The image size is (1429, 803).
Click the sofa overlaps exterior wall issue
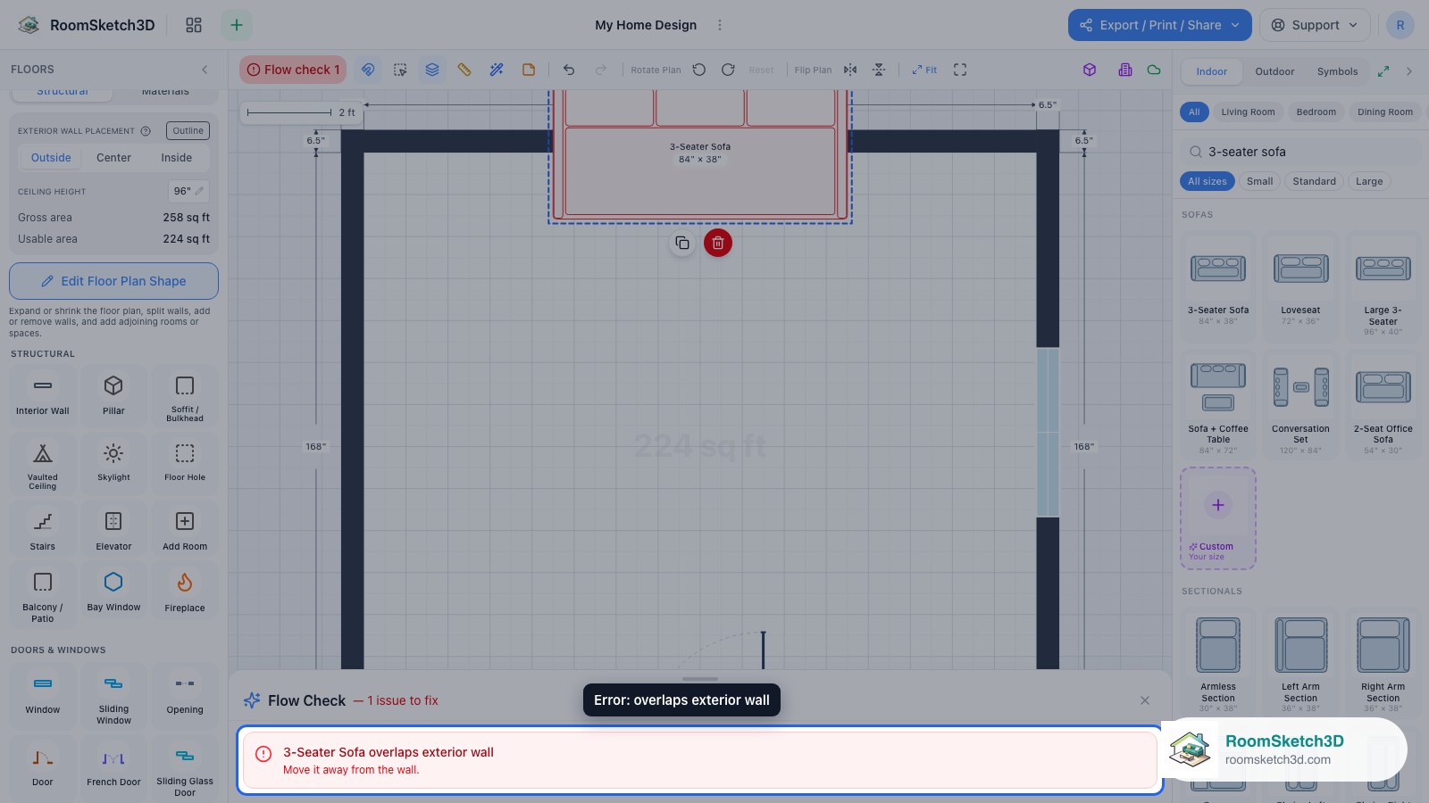[700, 760]
